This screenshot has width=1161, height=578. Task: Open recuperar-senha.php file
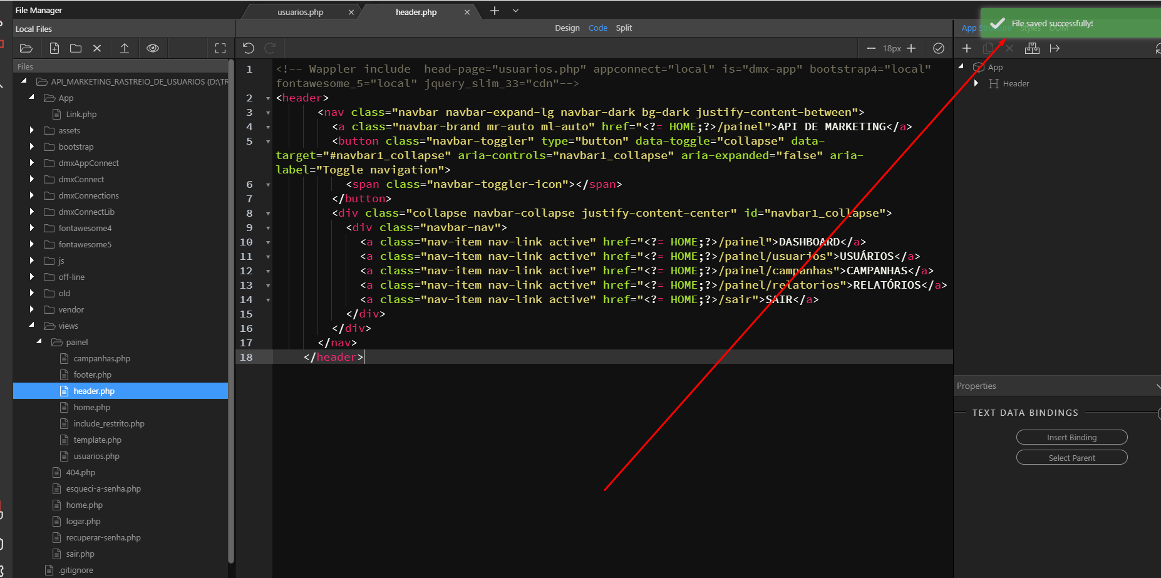(103, 537)
